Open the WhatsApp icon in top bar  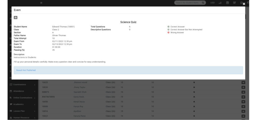click(x=242, y=3)
